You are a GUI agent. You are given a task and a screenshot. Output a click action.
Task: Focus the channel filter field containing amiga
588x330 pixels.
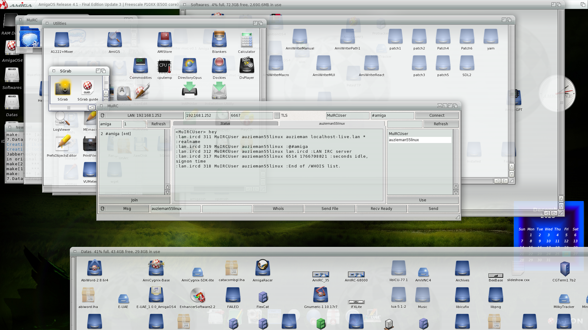[x=111, y=124]
